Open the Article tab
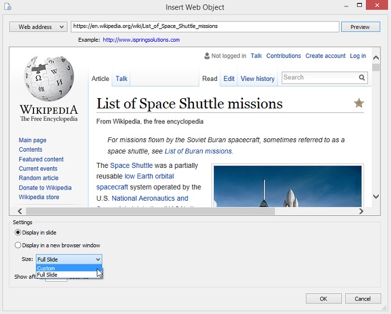This screenshot has height=314, width=391. tap(100, 79)
